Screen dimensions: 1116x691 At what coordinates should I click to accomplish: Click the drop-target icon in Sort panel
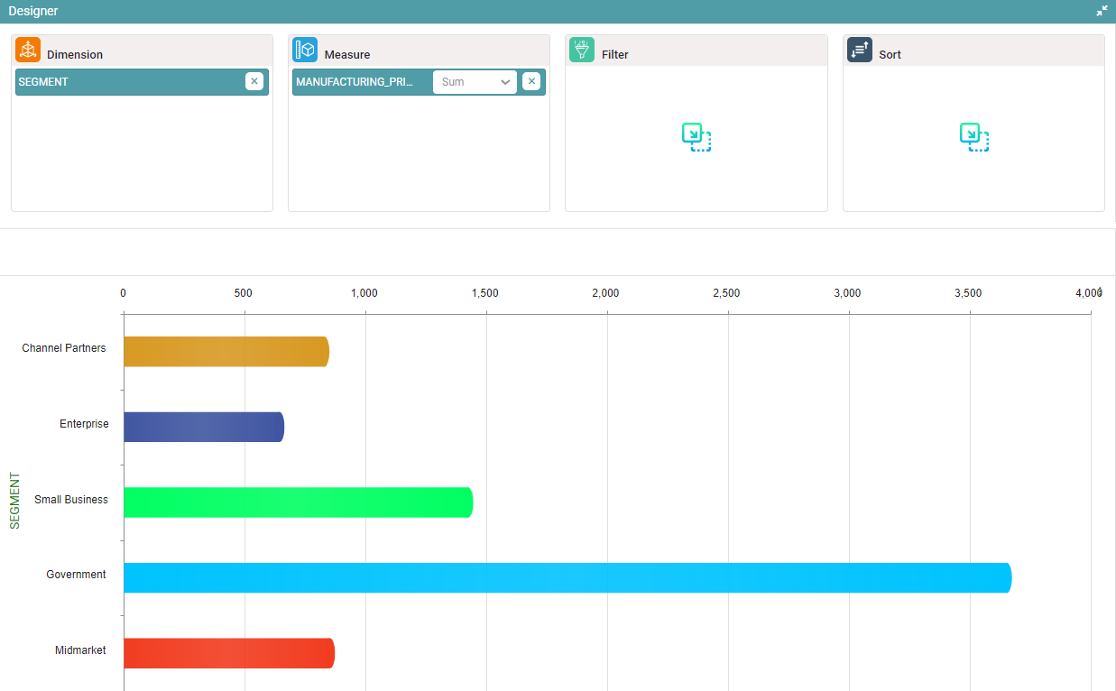coord(973,137)
